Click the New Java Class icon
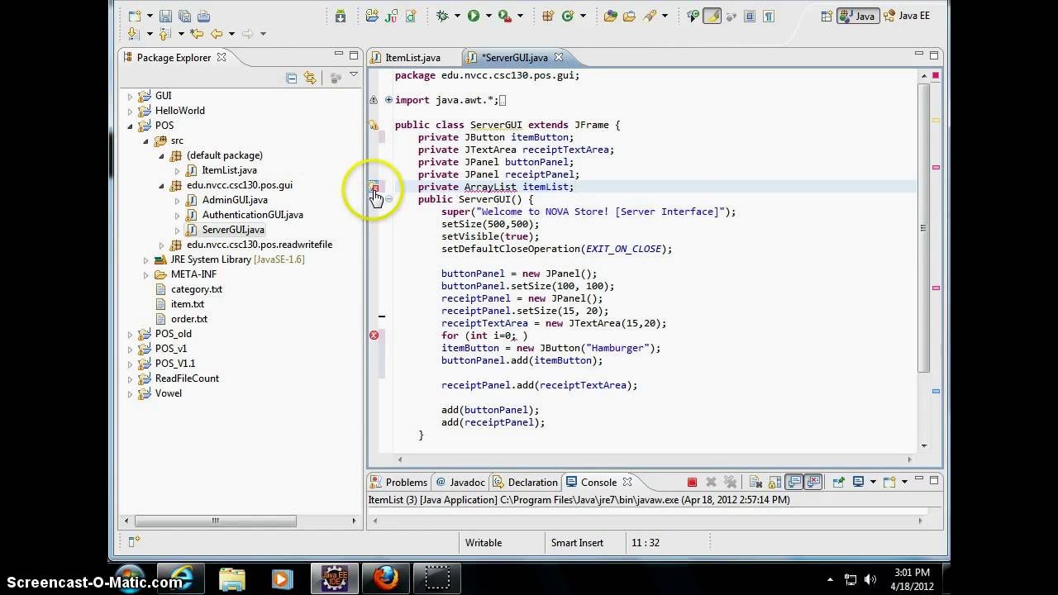 [567, 16]
